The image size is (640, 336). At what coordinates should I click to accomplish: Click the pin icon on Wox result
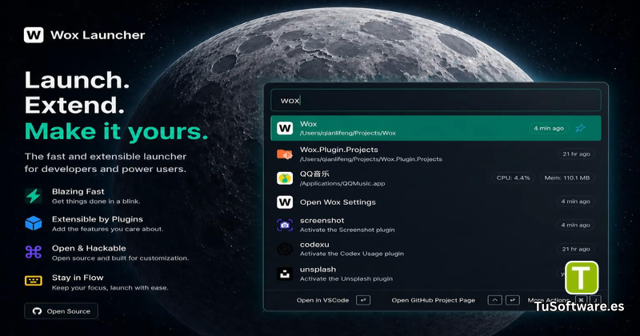580,128
